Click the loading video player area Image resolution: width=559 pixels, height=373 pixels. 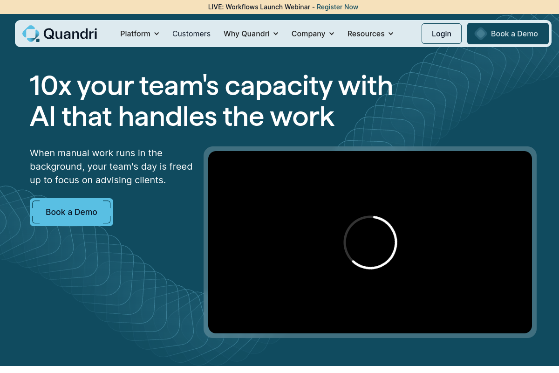(370, 242)
